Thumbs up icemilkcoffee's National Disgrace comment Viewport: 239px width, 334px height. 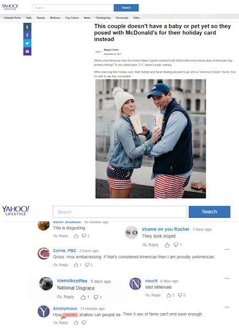pos(83,297)
